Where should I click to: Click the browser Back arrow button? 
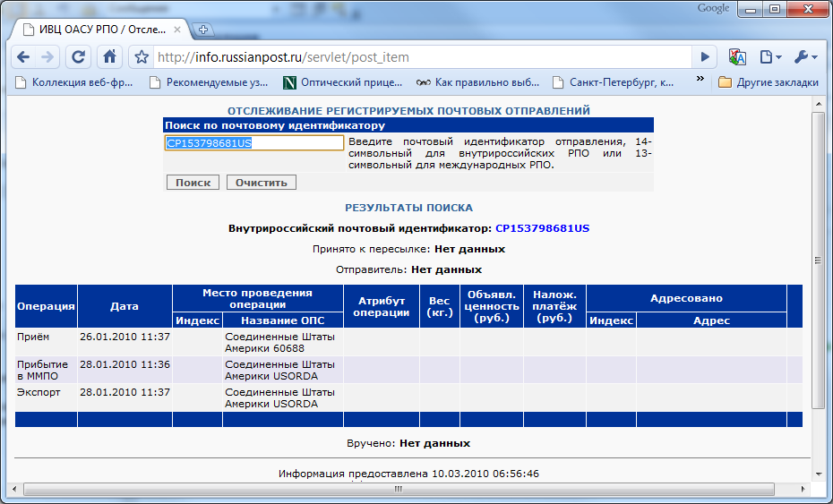(x=23, y=56)
